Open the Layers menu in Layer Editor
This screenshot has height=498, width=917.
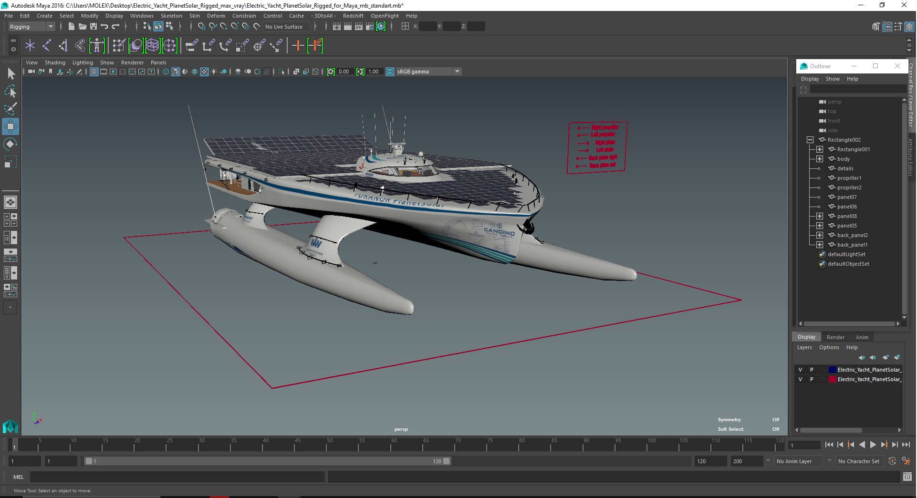(804, 347)
